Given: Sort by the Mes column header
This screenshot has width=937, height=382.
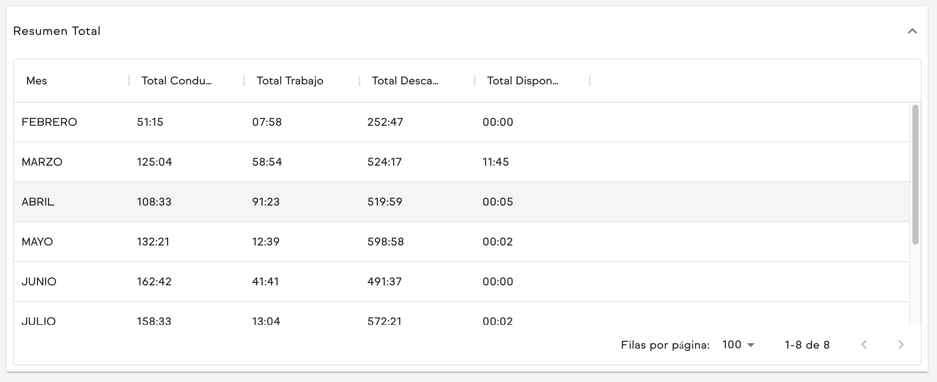Looking at the screenshot, I should 36,81.
